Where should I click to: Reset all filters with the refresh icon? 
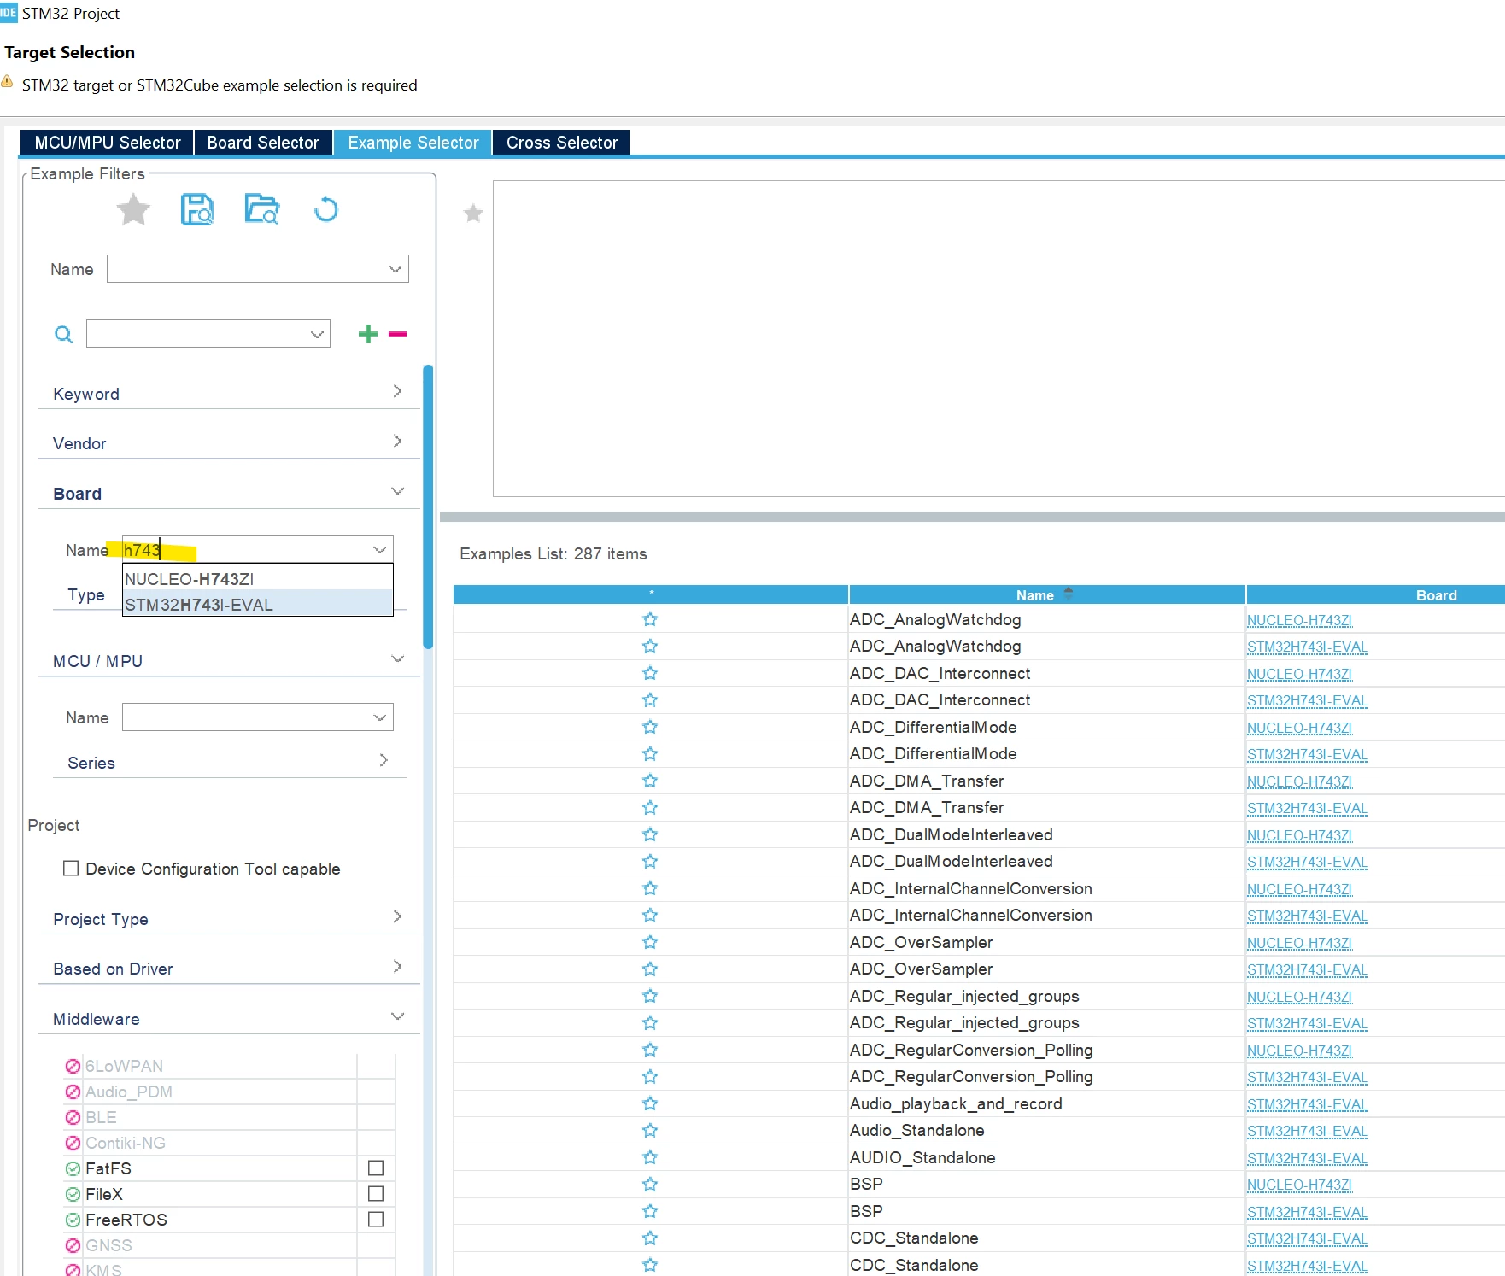coord(325,210)
